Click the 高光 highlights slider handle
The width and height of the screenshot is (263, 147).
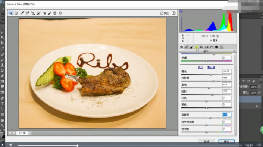click(209, 88)
